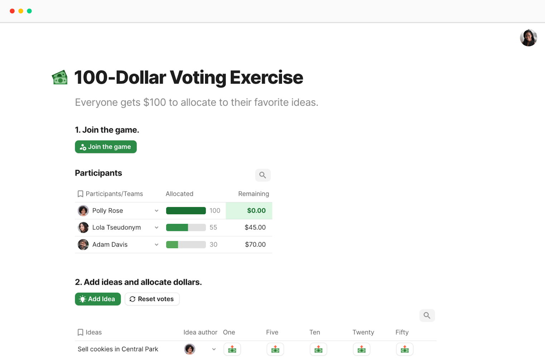Click the Participants table search icon

(x=262, y=175)
